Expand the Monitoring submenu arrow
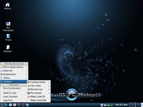The width and height of the screenshot is (143, 107). pyautogui.click(x=49, y=89)
